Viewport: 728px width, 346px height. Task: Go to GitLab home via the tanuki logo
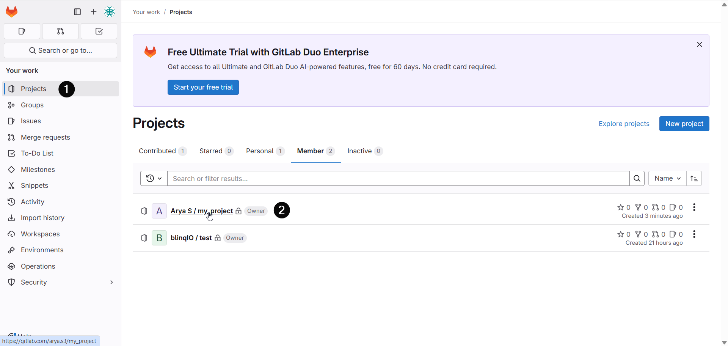pos(11,11)
